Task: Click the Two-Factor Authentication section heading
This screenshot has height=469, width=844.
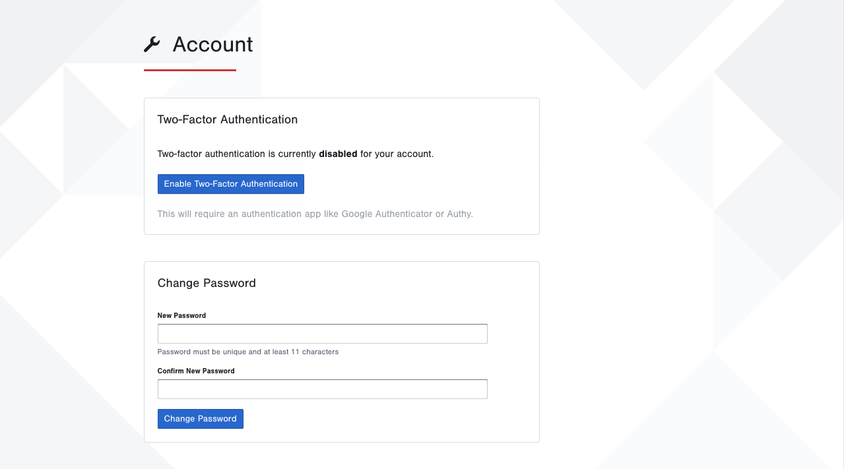Action: pos(228,119)
